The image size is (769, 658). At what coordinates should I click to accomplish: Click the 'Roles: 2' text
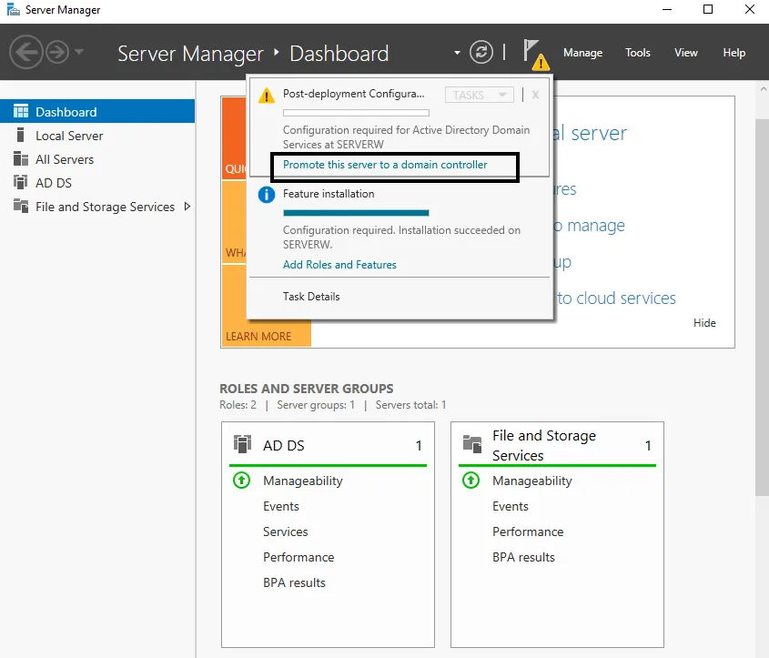pos(238,405)
